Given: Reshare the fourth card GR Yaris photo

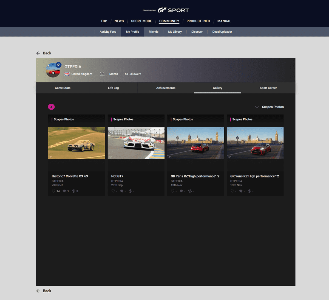Looking at the screenshot, I should (249, 191).
